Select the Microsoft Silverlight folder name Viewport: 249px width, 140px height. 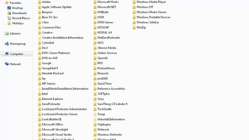(55, 129)
